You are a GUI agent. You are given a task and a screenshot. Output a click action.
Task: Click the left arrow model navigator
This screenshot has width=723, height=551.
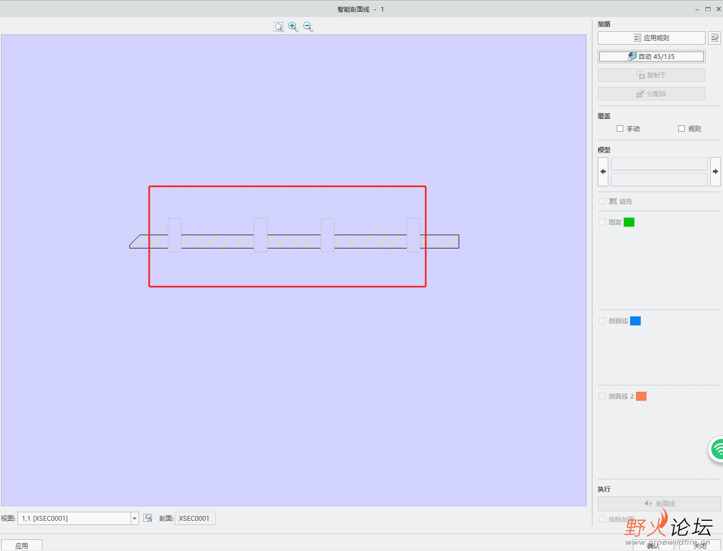(603, 171)
